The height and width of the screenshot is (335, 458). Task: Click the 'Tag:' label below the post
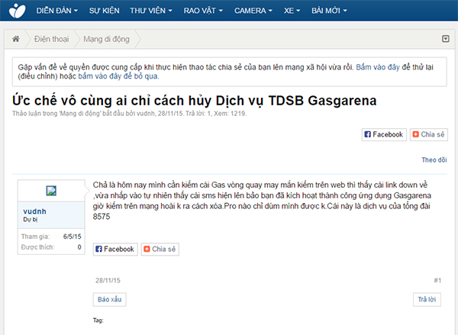[x=98, y=321]
